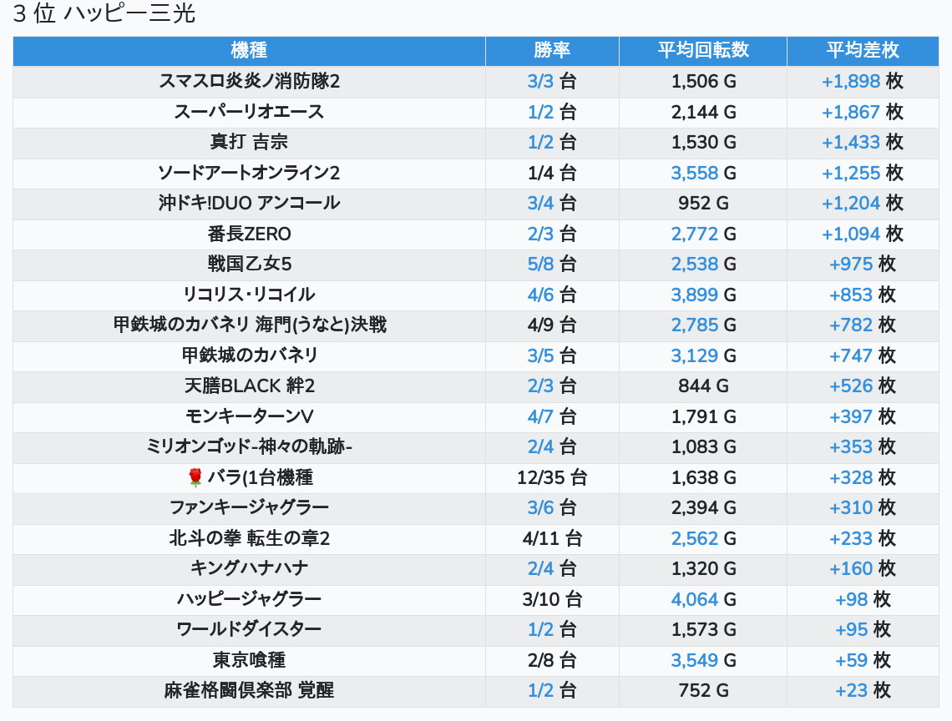Viewport: 952px width, 721px height.
Task: Select ソードアートオンライン2 in the table
Action: (x=249, y=173)
